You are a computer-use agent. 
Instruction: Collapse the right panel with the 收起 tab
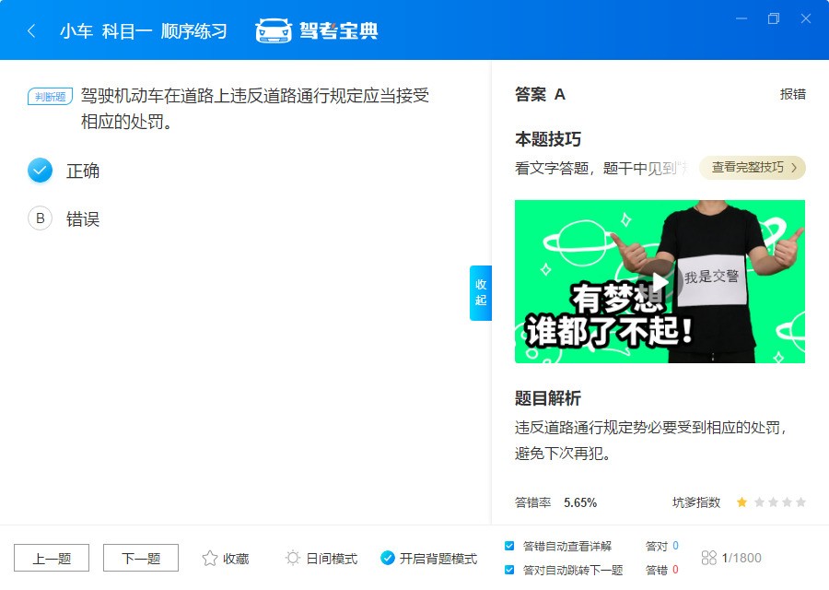tap(480, 293)
